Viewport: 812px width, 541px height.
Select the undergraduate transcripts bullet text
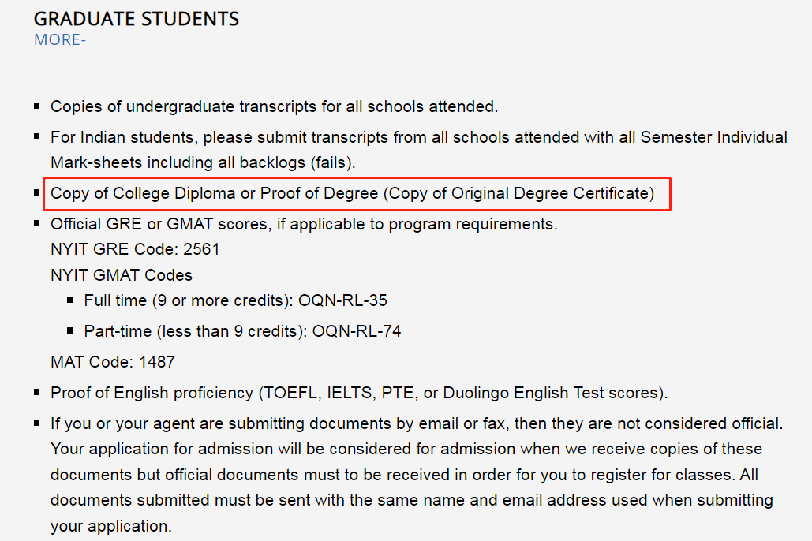(x=274, y=106)
